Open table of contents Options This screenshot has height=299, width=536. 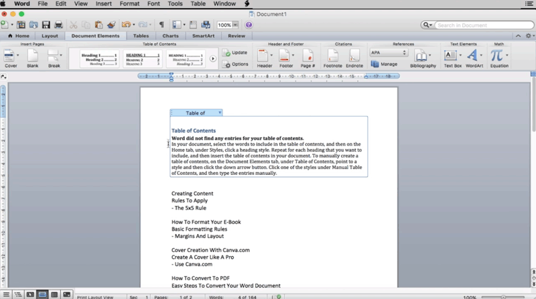[235, 64]
